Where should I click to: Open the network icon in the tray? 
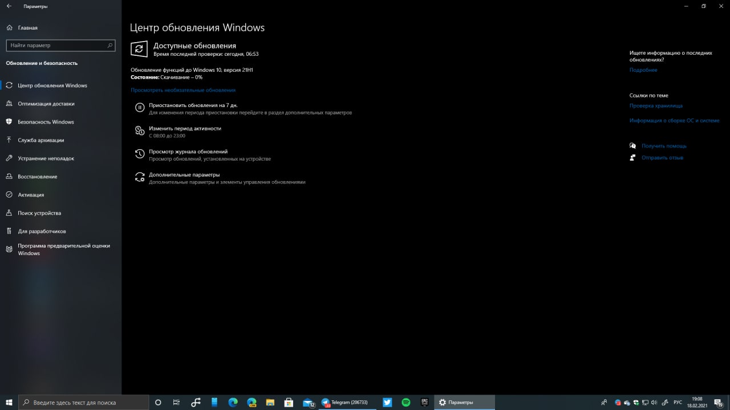click(x=645, y=403)
